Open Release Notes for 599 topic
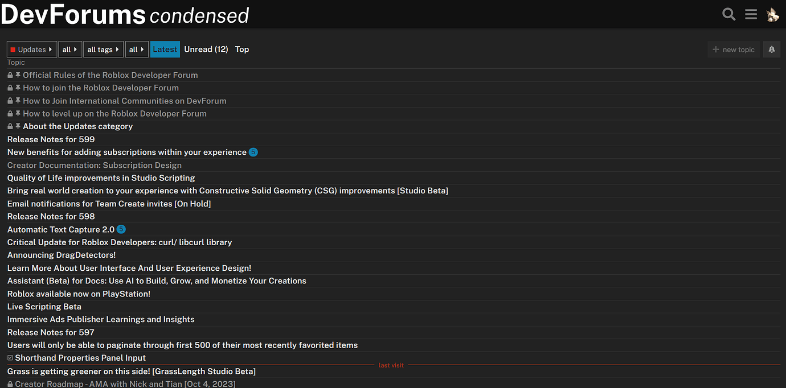 click(x=51, y=139)
